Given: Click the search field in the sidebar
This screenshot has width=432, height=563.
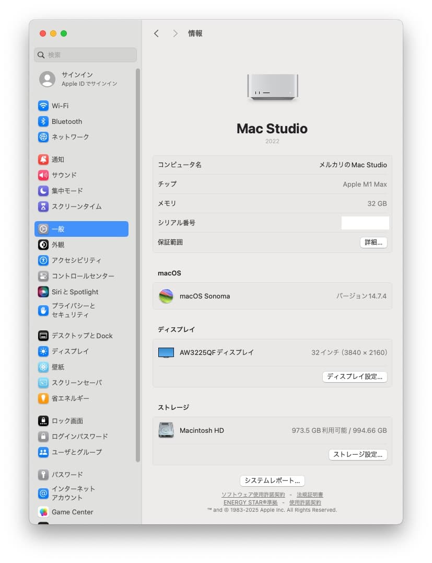Looking at the screenshot, I should (85, 54).
